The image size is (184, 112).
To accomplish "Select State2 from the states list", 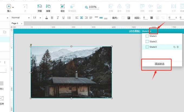I will 162,41.
